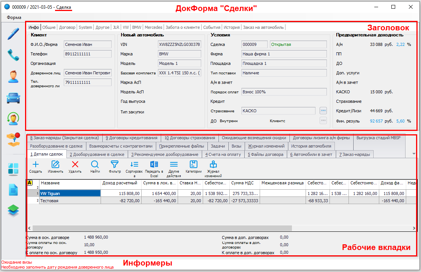Open the Сортировка sort options
421x272 pixels.
(134, 164)
